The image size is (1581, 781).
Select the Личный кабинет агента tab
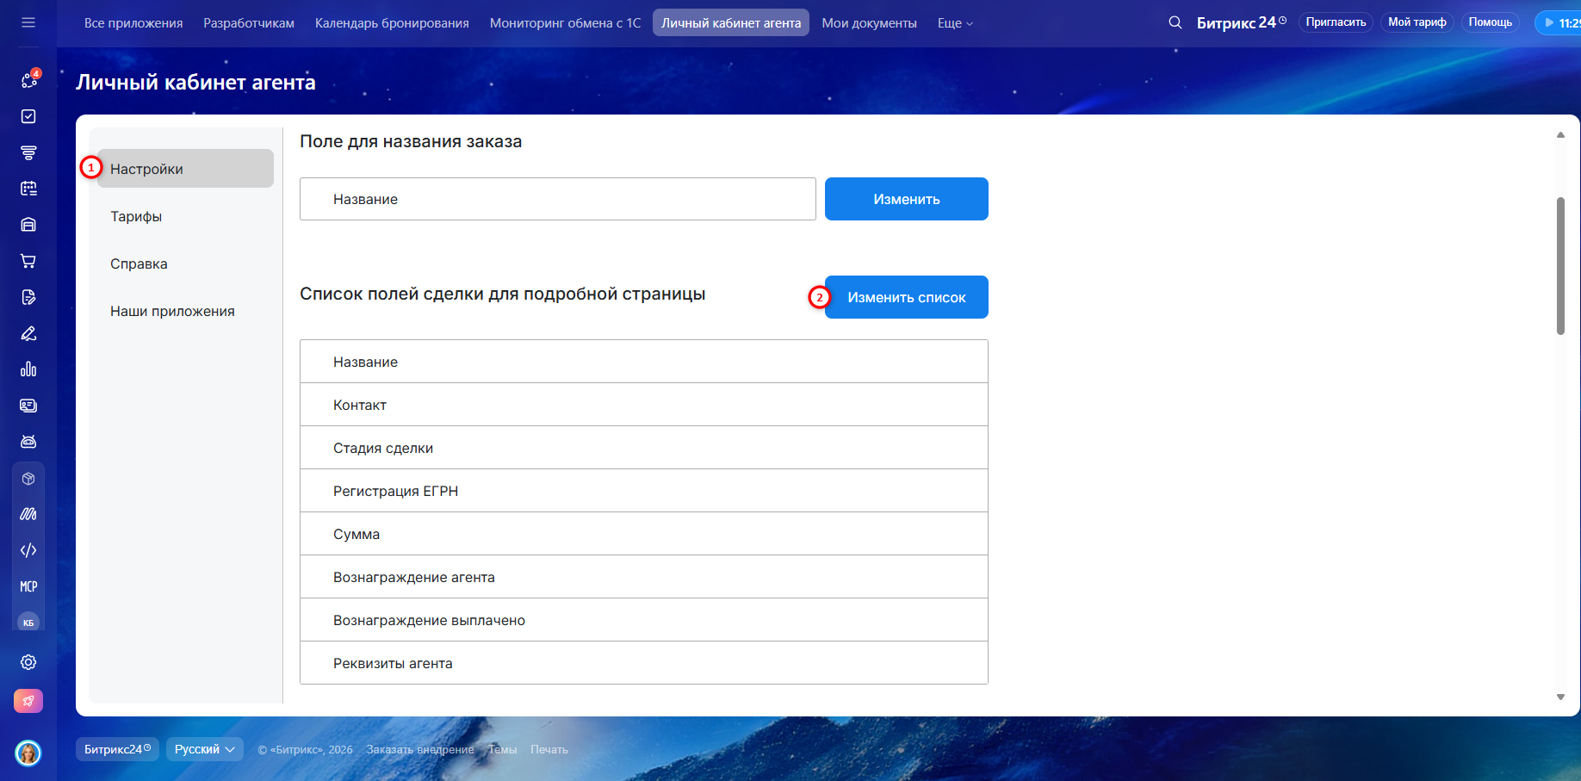[x=731, y=23]
